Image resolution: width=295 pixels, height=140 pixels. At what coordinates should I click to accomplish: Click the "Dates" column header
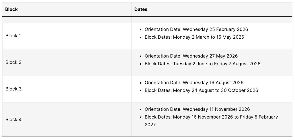[141, 9]
